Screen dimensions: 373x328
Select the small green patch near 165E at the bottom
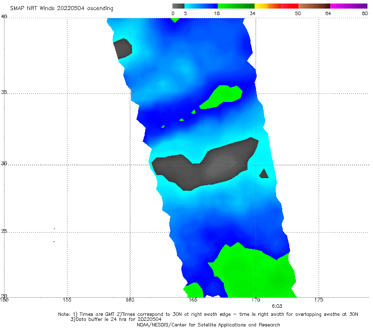click(194, 291)
